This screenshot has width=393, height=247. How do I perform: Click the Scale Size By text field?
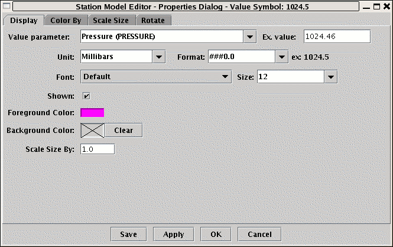click(x=97, y=149)
